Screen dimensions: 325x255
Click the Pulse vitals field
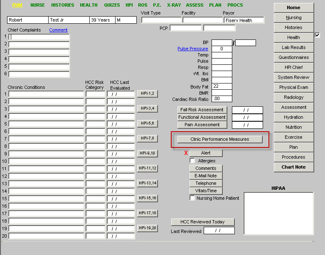(222, 61)
